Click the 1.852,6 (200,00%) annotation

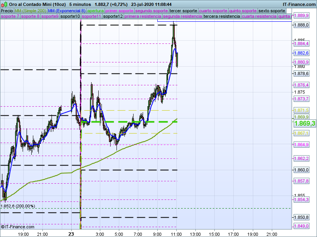pyautogui.click(x=18, y=206)
